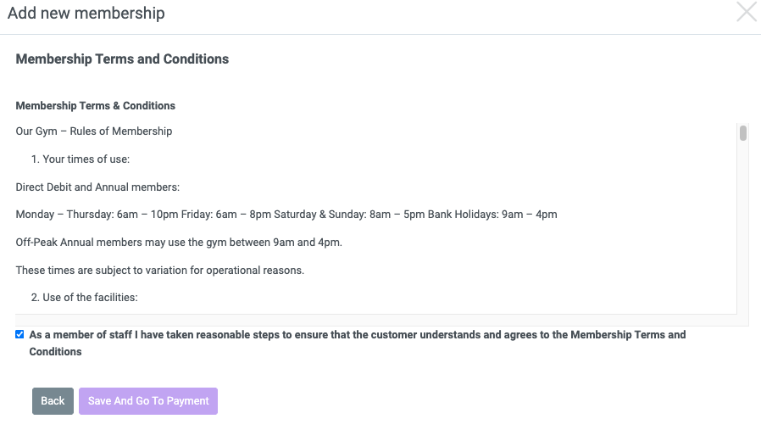Select list item '2. Use of the facilities:'

(x=85, y=298)
